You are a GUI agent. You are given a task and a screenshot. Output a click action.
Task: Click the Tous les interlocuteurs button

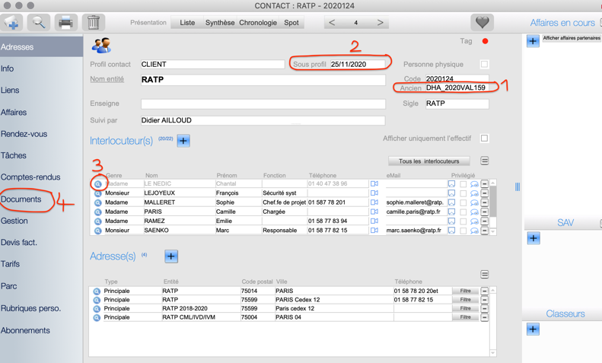(429, 161)
